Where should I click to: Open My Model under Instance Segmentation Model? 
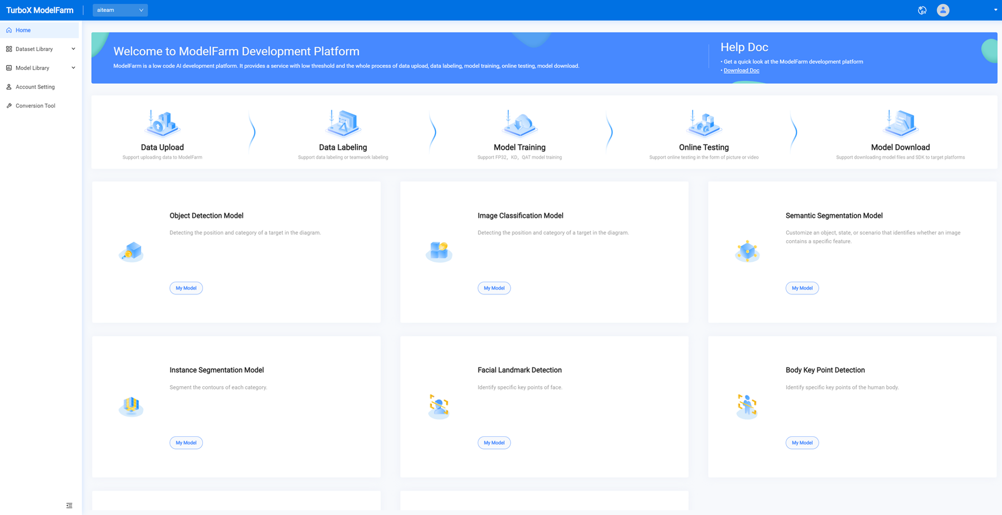point(186,443)
